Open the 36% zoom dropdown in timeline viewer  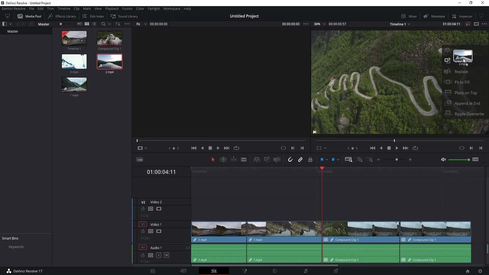click(320, 24)
